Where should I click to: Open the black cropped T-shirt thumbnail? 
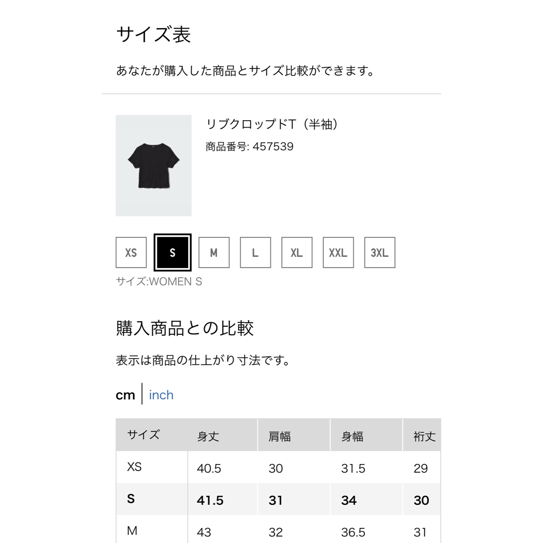[153, 165]
